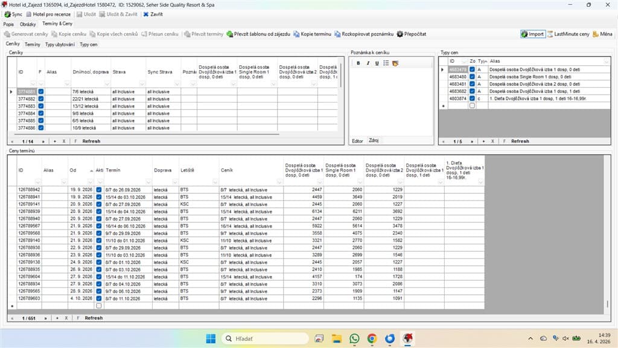Viewport: 618px width, 348px height.
Task: Refresh the Ceny termínů grid
Action: (94, 318)
